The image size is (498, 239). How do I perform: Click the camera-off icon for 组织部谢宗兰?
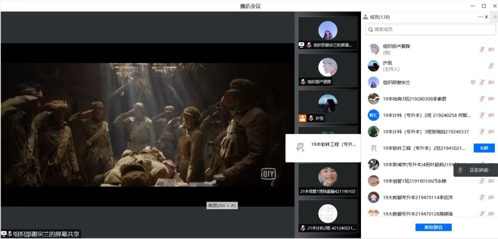click(x=491, y=82)
